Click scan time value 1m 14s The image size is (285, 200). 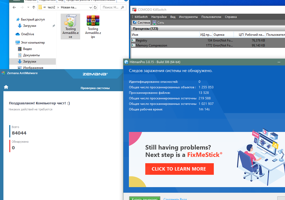[x=204, y=109]
